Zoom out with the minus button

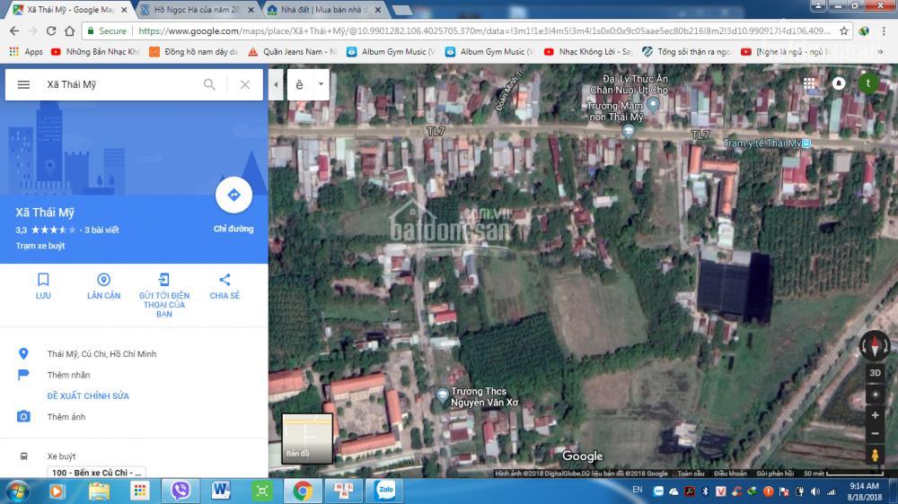(x=875, y=434)
